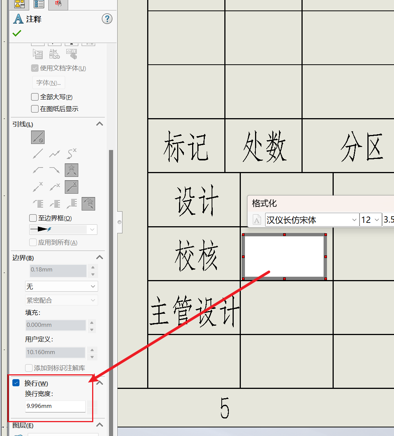The height and width of the screenshot is (436, 394).
Task: Increase the 0.000mm padding value
Action: pyautogui.click(x=92, y=323)
